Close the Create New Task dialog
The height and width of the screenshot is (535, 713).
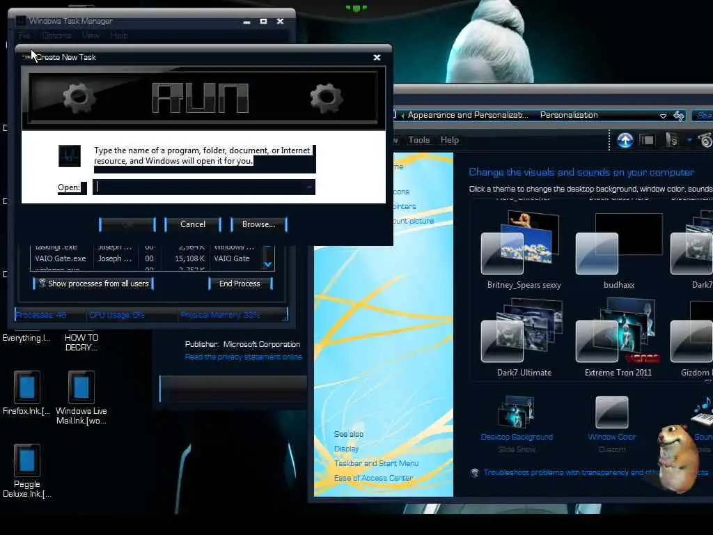click(377, 57)
